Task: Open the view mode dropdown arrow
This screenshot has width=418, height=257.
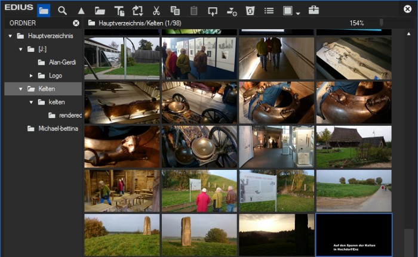Action: point(298,13)
